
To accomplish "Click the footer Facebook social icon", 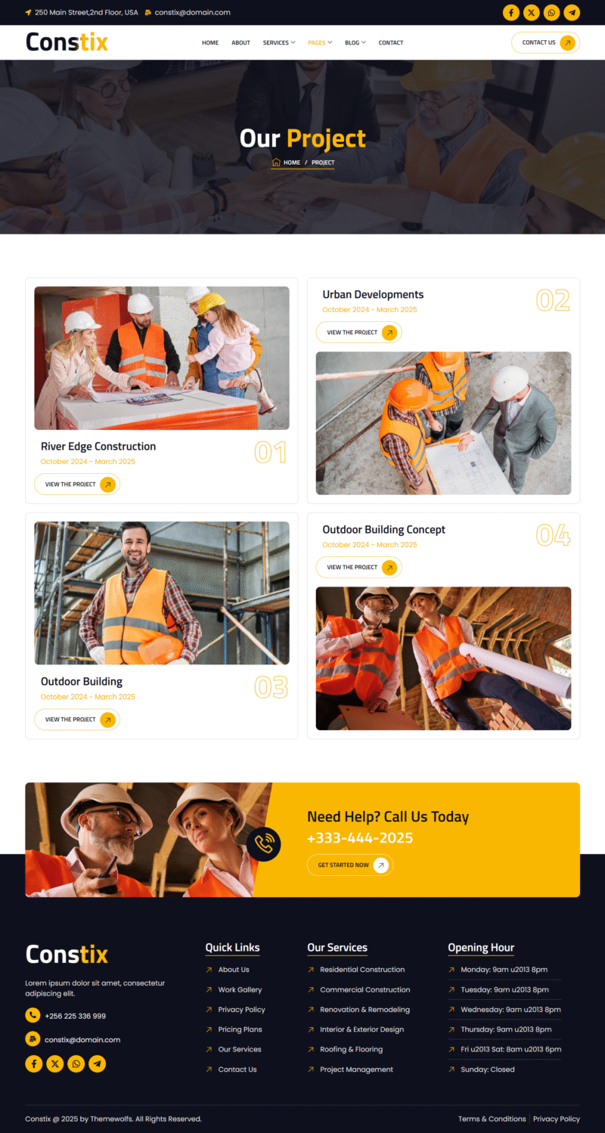I will click(33, 1063).
